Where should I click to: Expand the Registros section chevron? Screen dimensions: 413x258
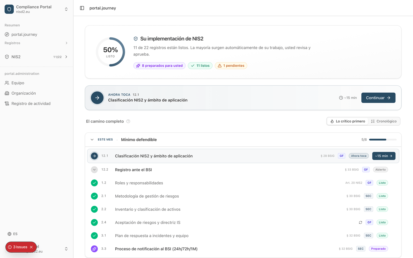tap(66, 43)
